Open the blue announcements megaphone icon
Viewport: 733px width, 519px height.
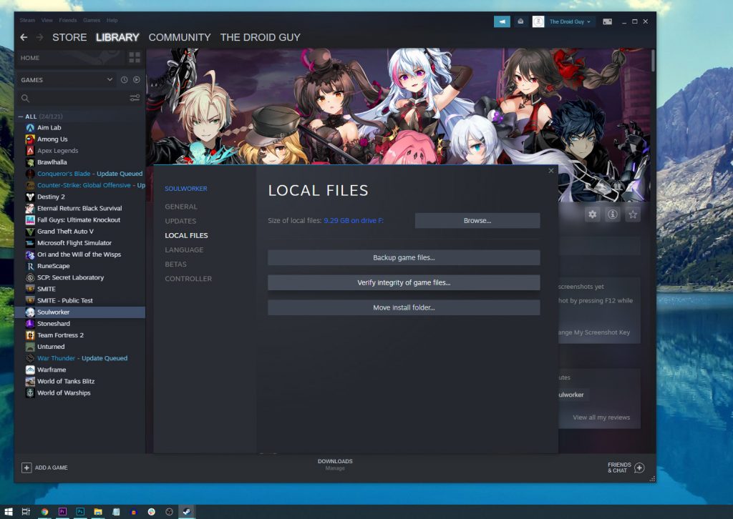(x=502, y=21)
